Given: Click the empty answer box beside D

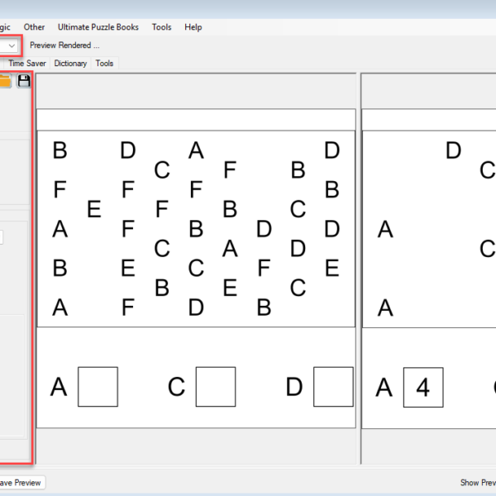Looking at the screenshot, I should point(333,387).
